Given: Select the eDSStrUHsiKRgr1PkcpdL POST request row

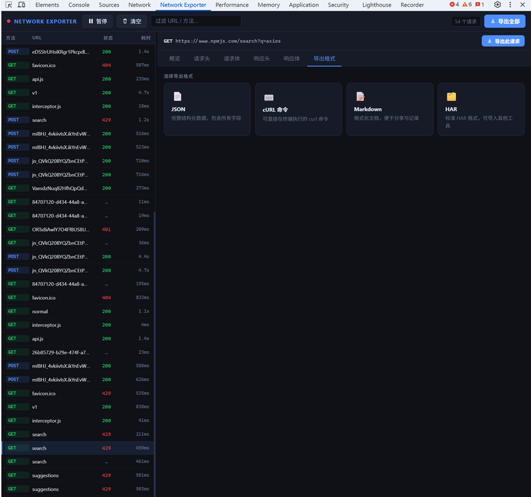Looking at the screenshot, I should coord(78,52).
